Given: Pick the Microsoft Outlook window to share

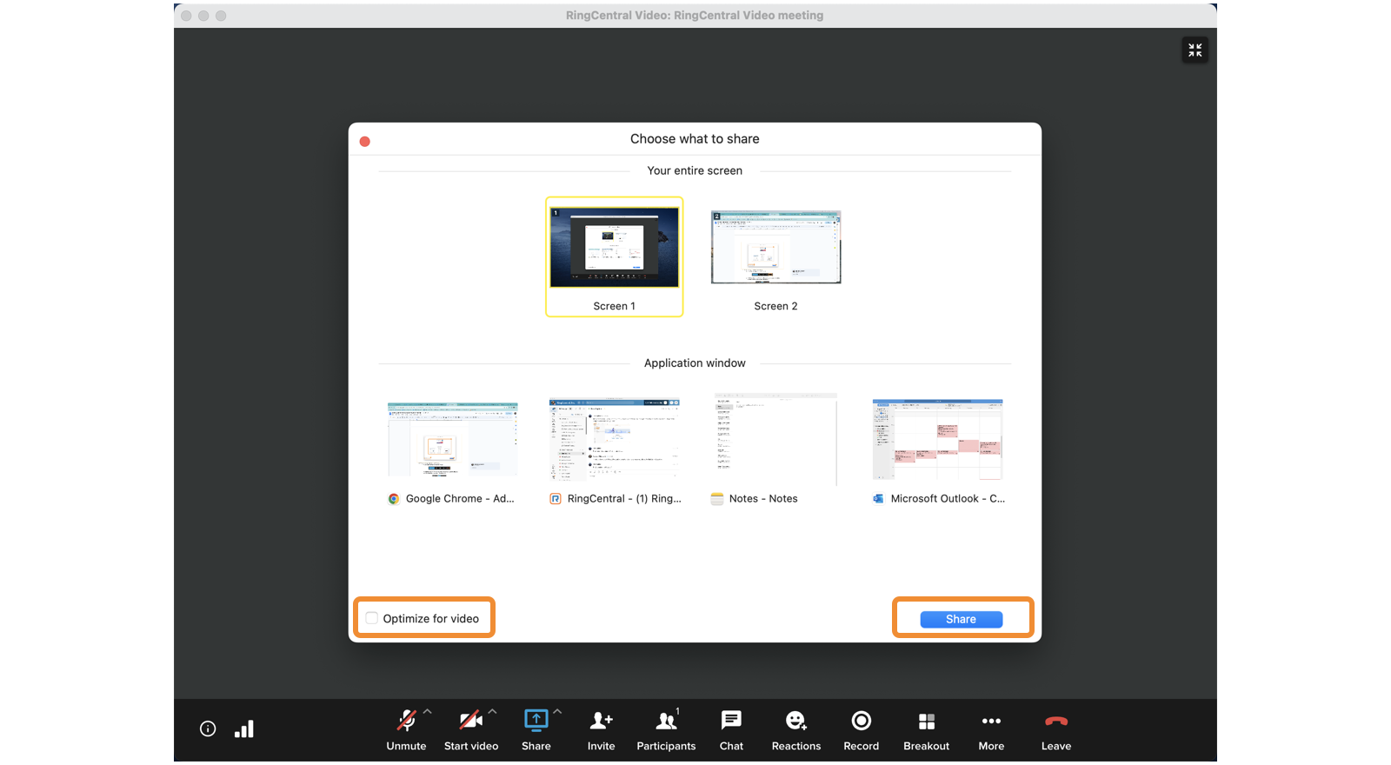Looking at the screenshot, I should 937,440.
